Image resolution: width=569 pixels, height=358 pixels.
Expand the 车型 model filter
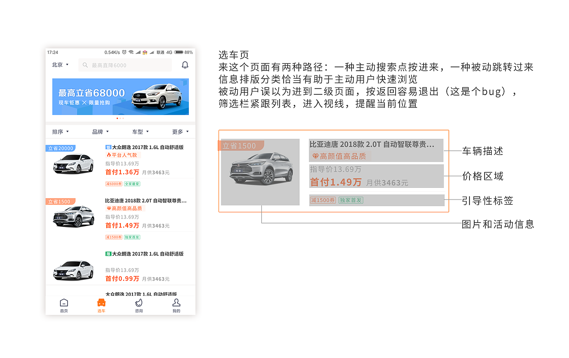[x=140, y=132]
